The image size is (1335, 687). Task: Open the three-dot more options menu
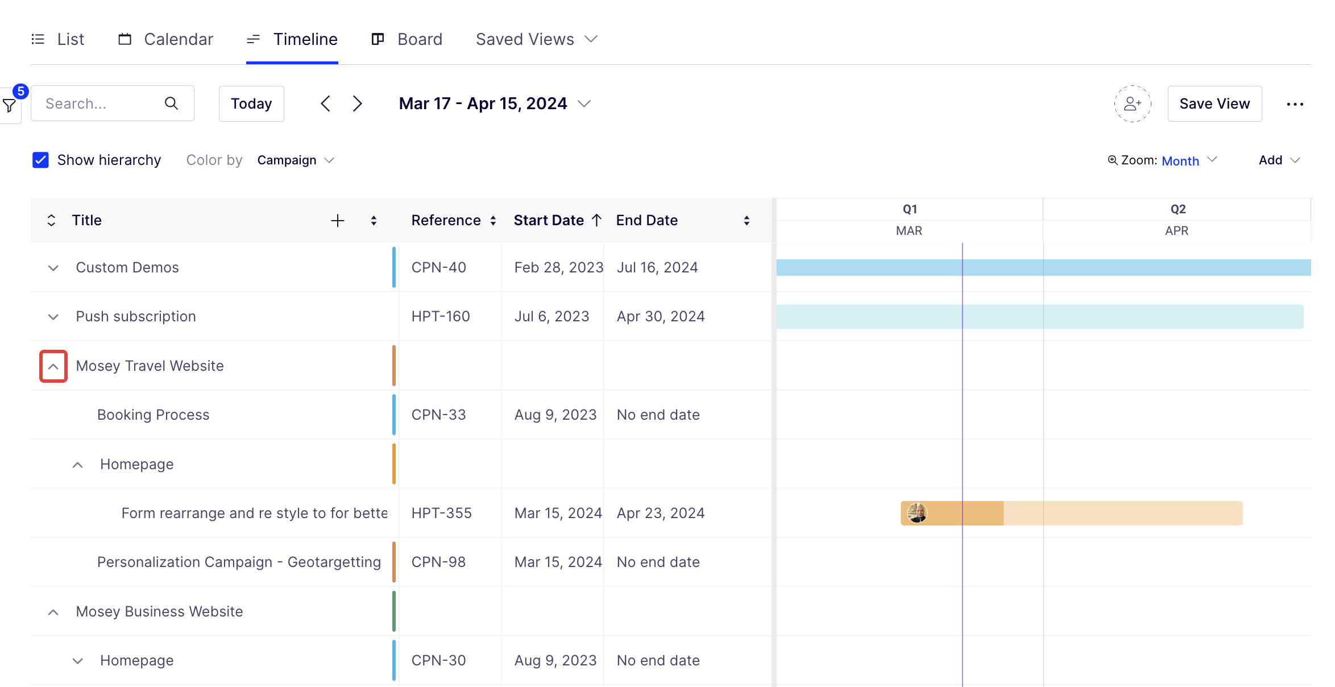pos(1295,104)
